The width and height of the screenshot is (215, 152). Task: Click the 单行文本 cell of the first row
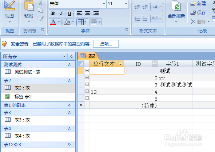(x=107, y=71)
